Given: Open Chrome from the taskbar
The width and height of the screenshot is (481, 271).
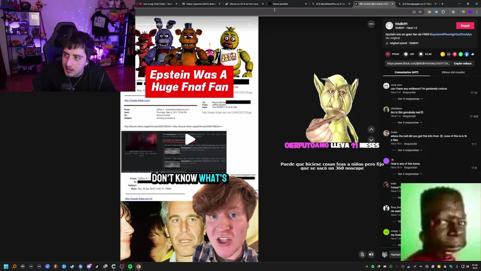Looking at the screenshot, I should click(138, 266).
